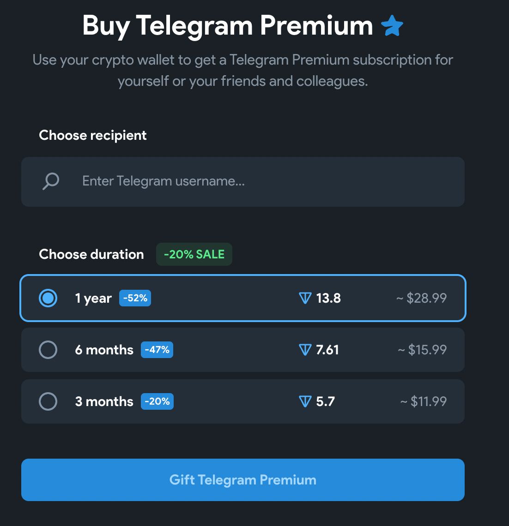Click the 13.8 TON amount
509x526 pixels.
click(x=328, y=298)
